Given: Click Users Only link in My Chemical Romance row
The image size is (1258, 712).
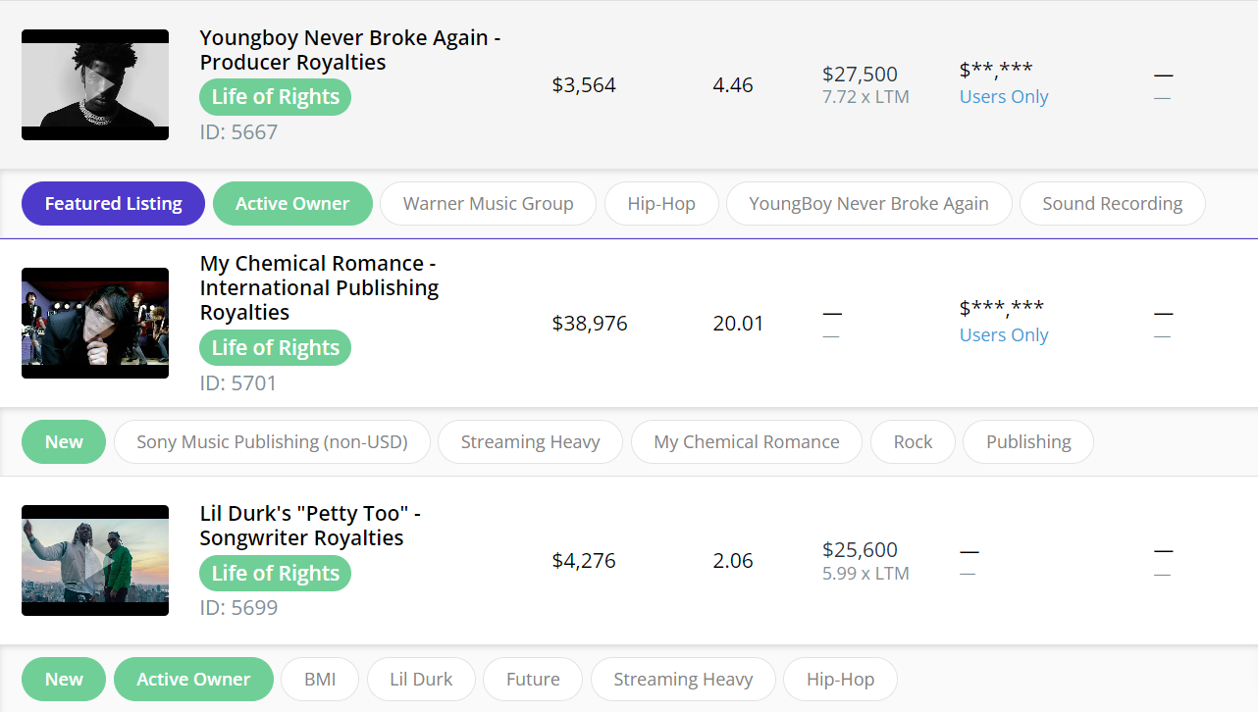Looking at the screenshot, I should point(1004,335).
